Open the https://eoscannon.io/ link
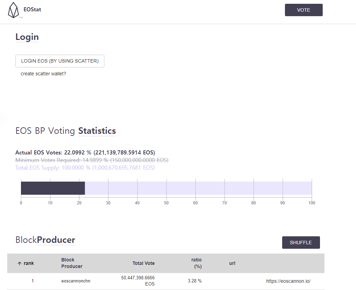 click(288, 281)
